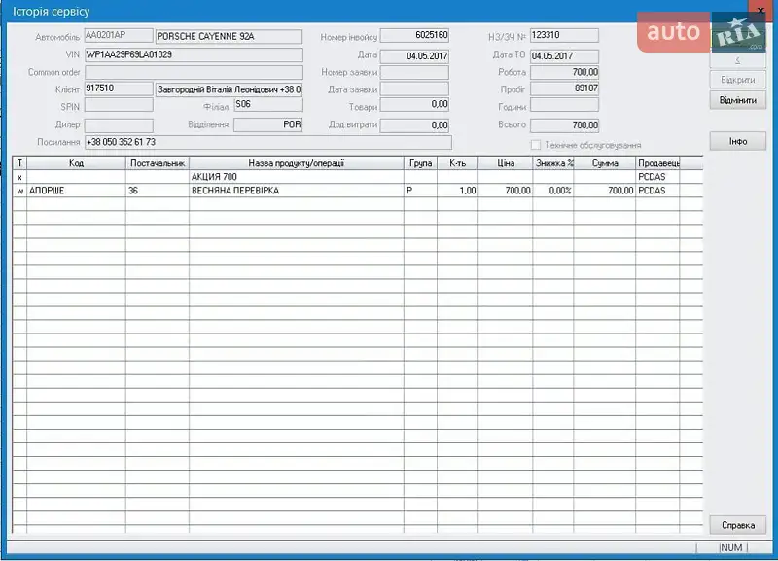Click the VIN number field
The image size is (778, 561).
pos(193,54)
